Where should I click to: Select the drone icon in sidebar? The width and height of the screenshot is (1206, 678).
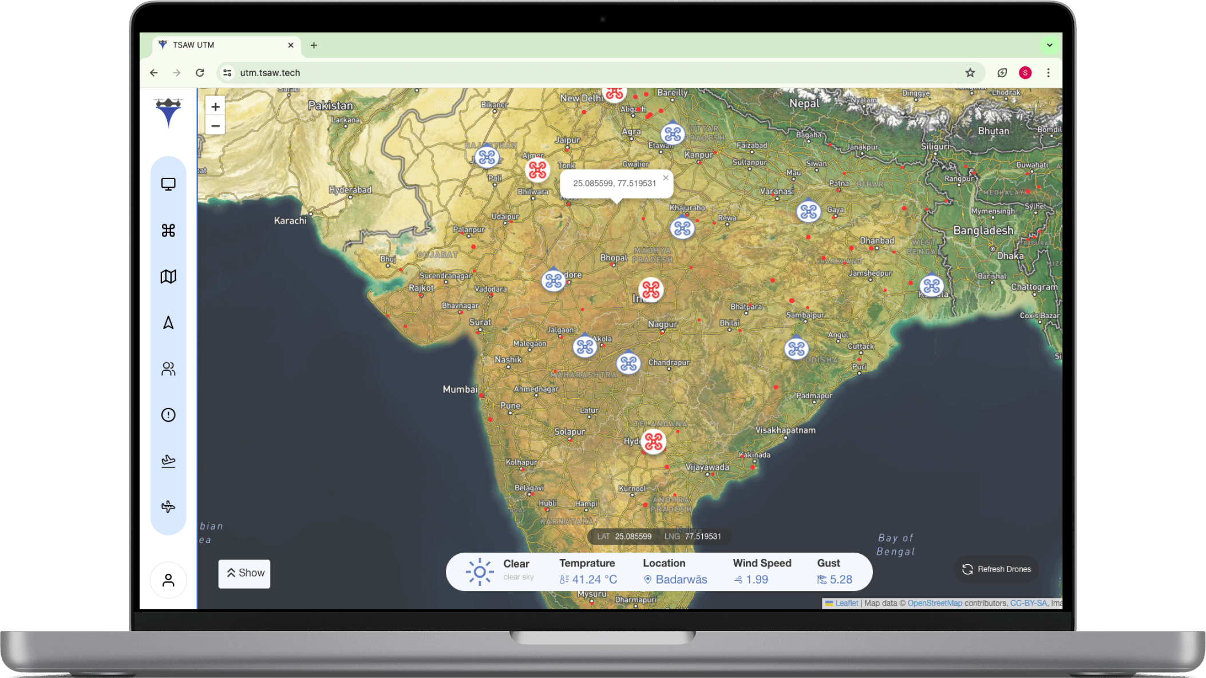tap(168, 231)
